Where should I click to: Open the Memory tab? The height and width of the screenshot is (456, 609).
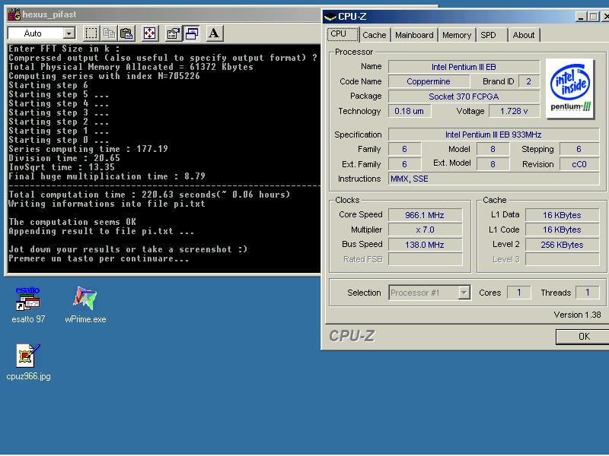click(x=456, y=35)
